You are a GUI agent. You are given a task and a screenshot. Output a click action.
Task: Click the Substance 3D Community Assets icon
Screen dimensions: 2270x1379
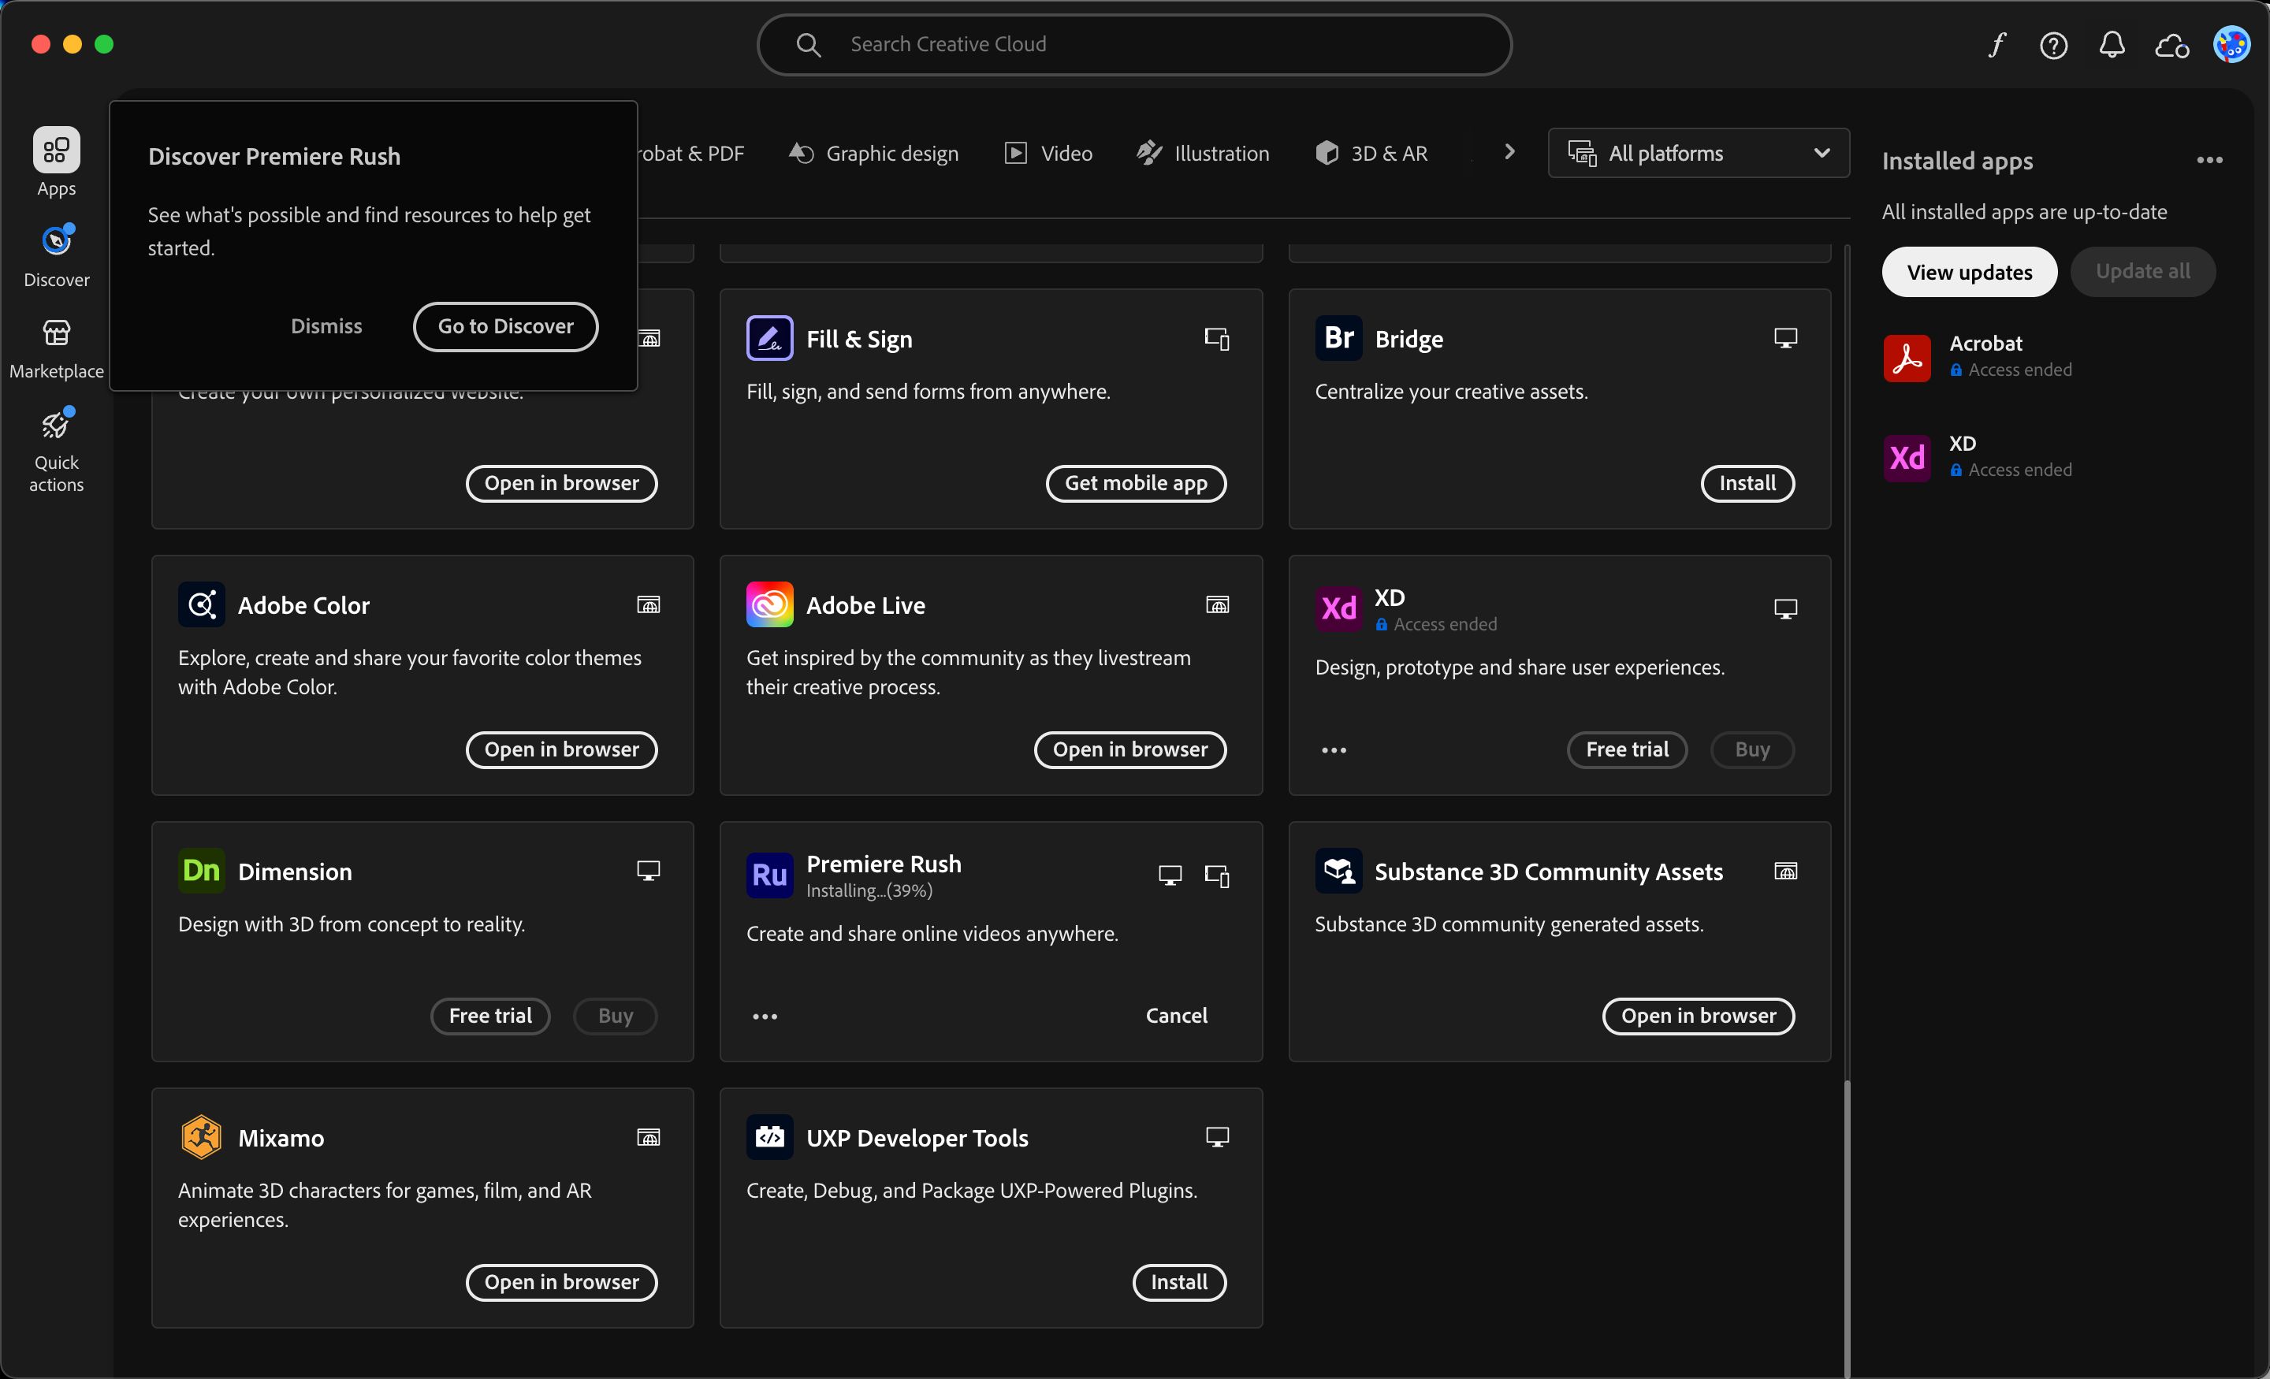[1338, 871]
